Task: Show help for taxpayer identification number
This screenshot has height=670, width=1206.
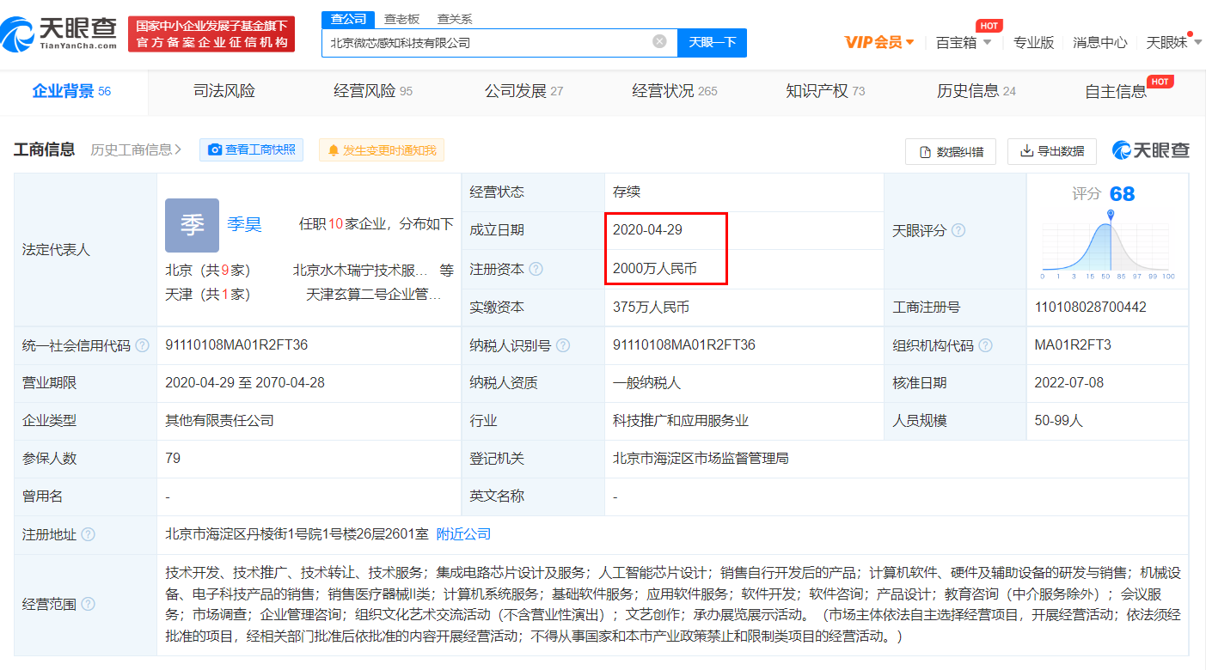Action: click(563, 345)
